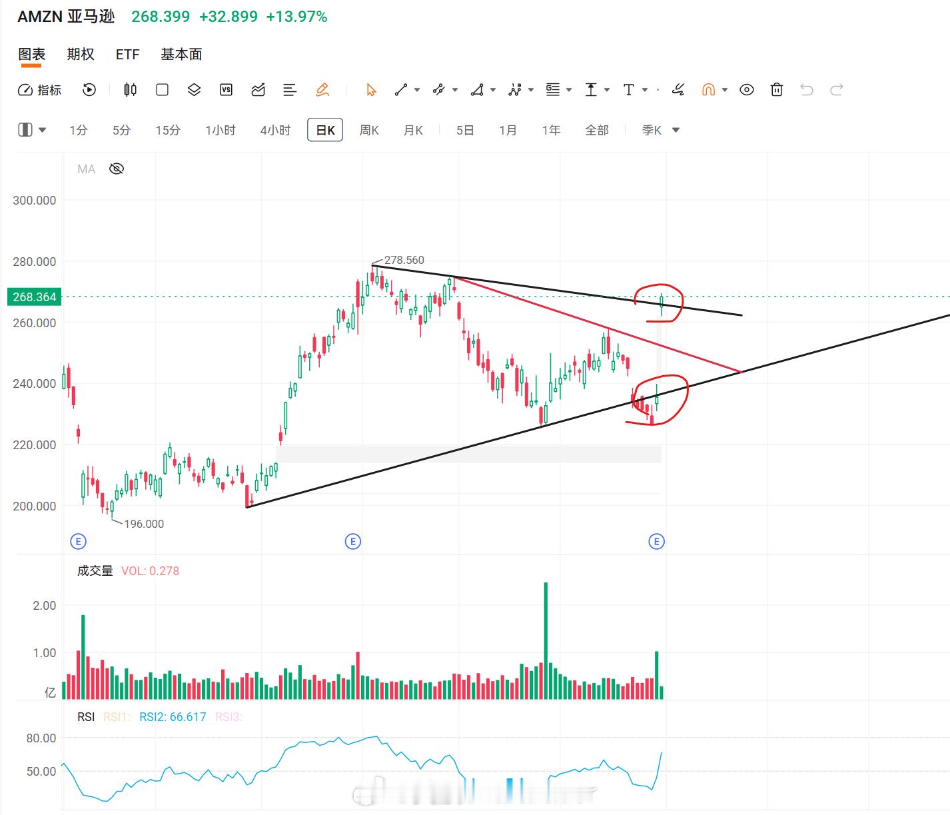Open the 图表 chart tab
This screenshot has width=950, height=815.
(31, 55)
